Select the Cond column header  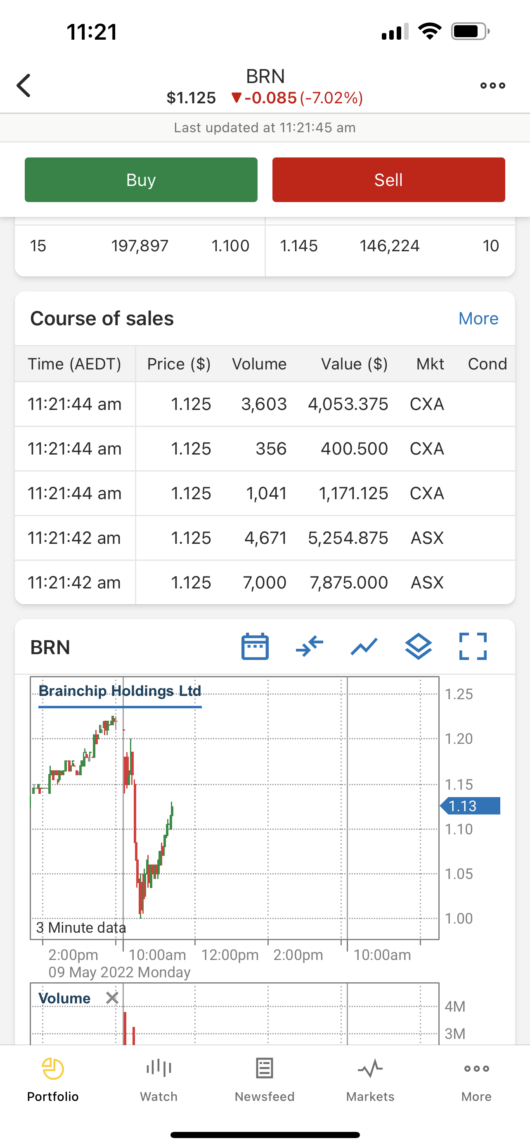[x=487, y=364]
